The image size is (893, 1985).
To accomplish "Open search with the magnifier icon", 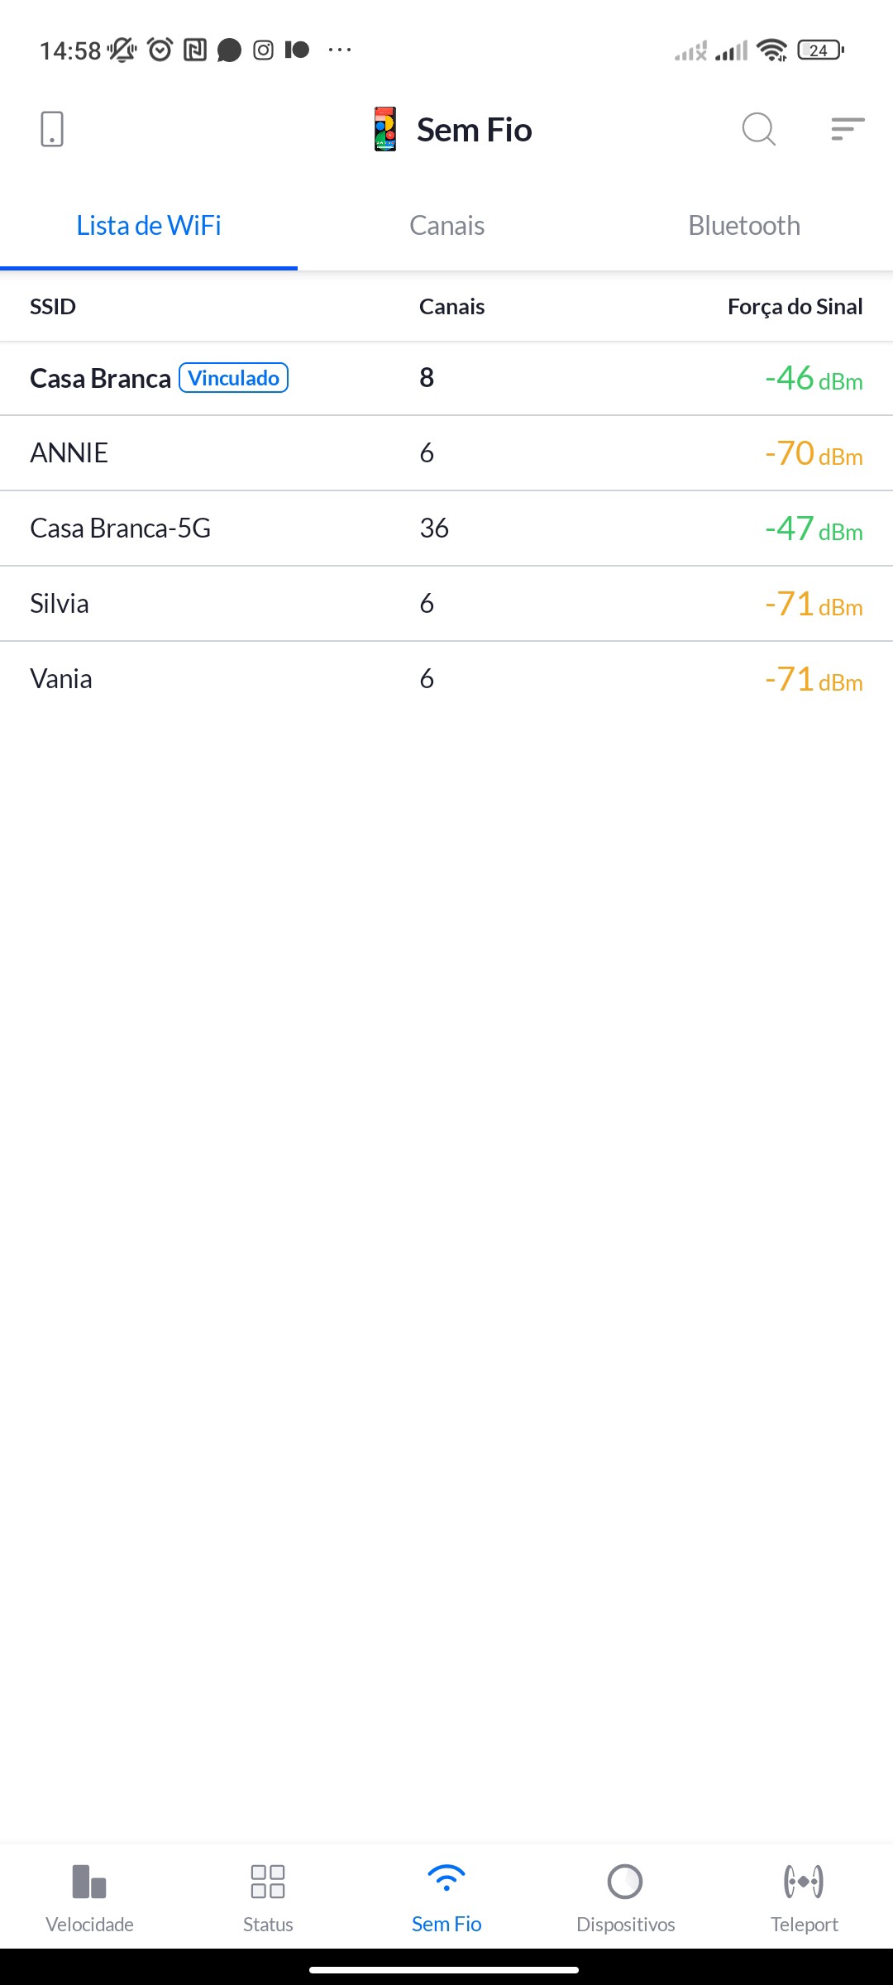I will [758, 130].
